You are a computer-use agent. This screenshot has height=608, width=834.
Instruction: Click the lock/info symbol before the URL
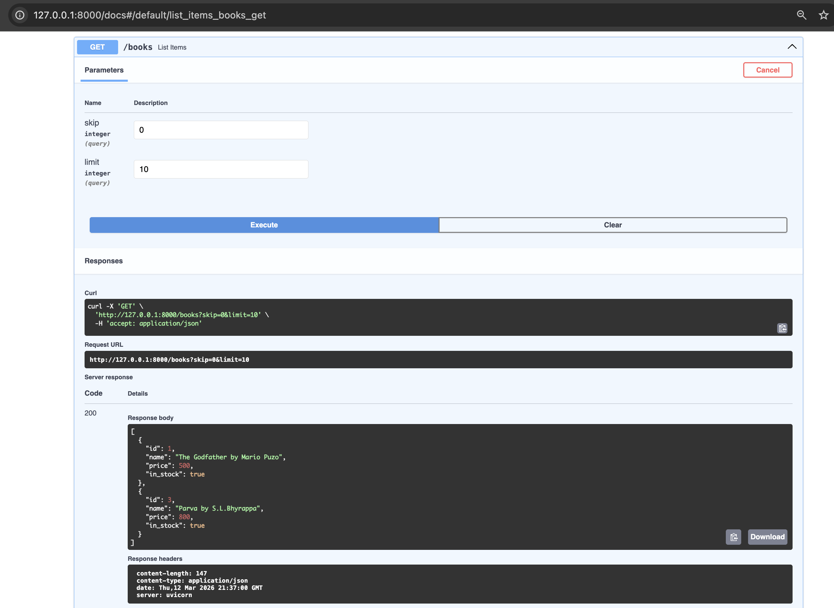(x=20, y=15)
